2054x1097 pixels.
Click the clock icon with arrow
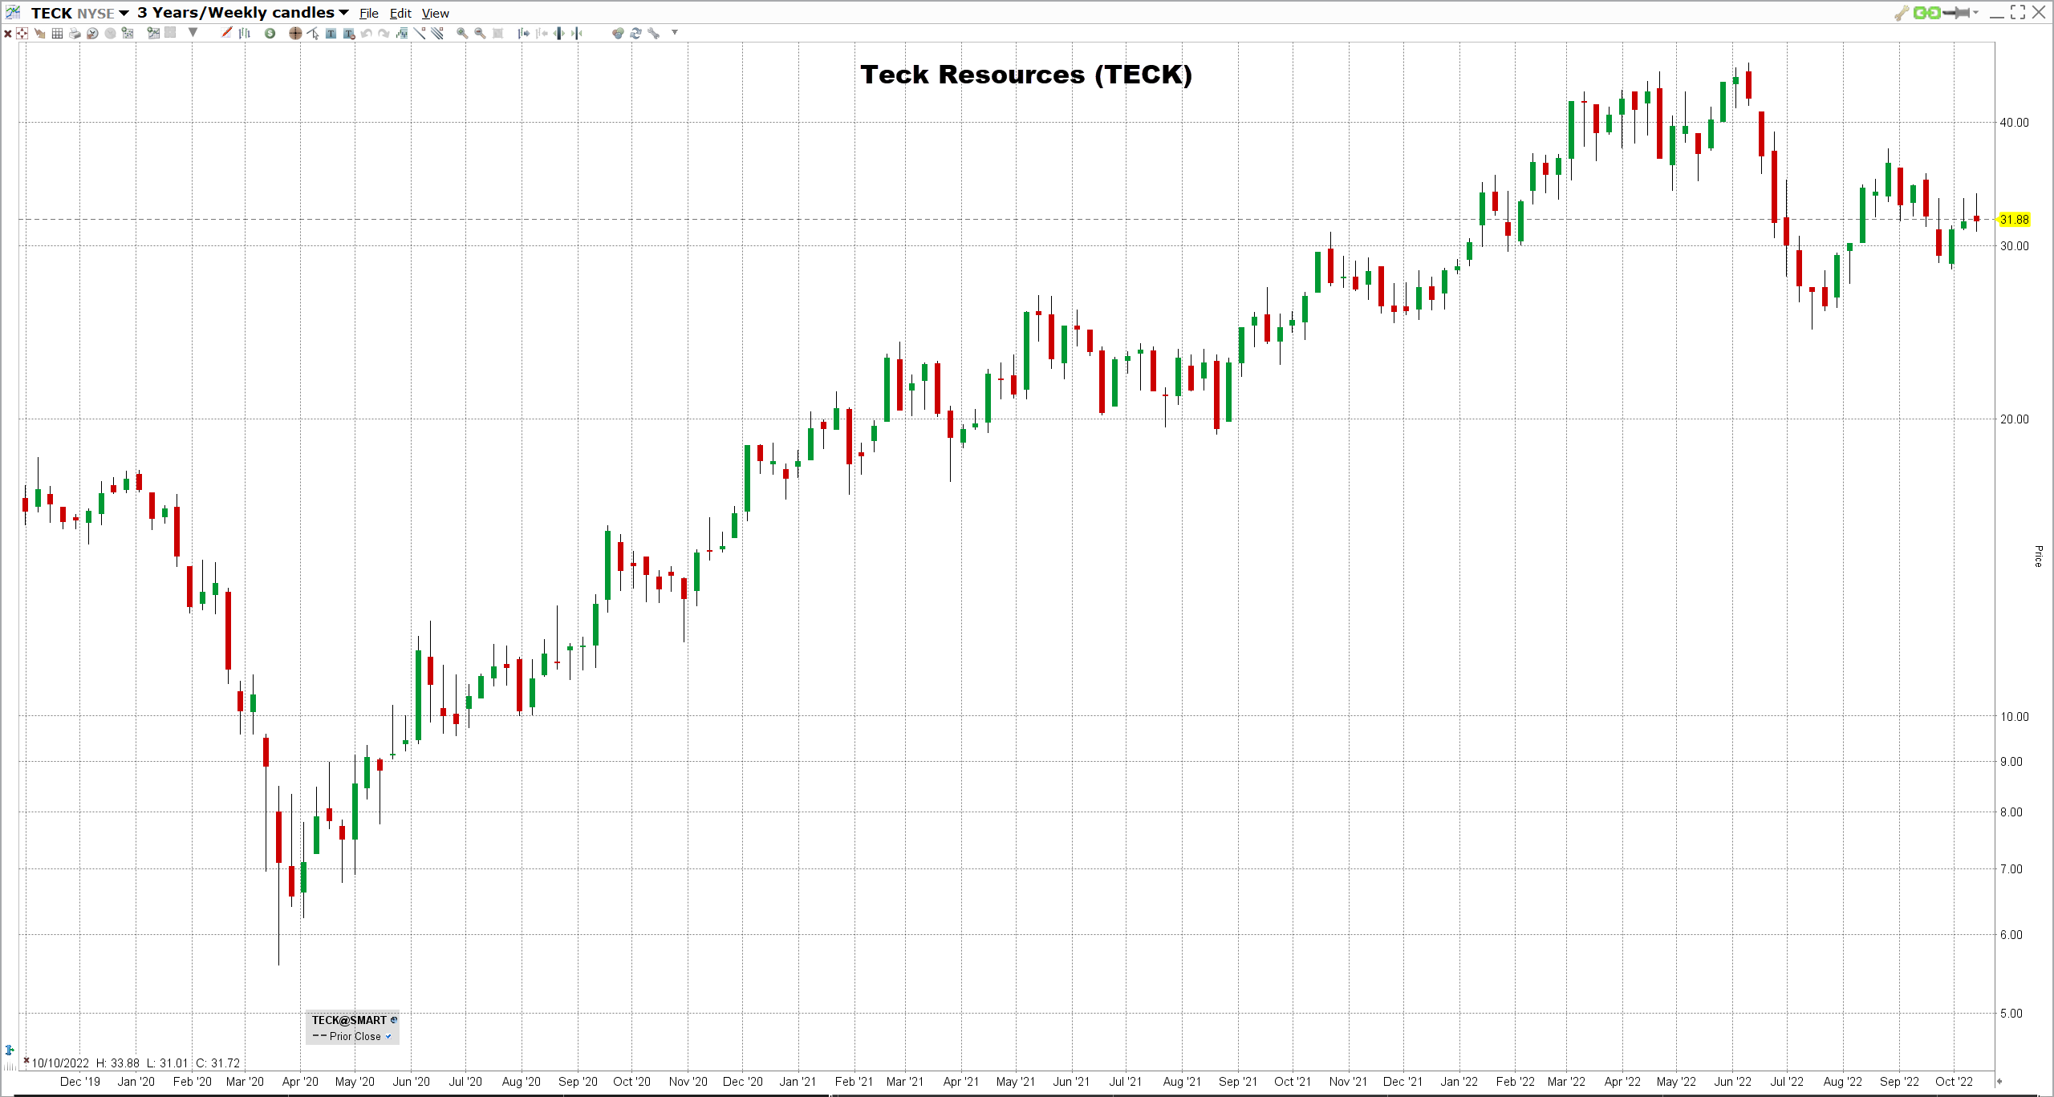click(x=92, y=33)
